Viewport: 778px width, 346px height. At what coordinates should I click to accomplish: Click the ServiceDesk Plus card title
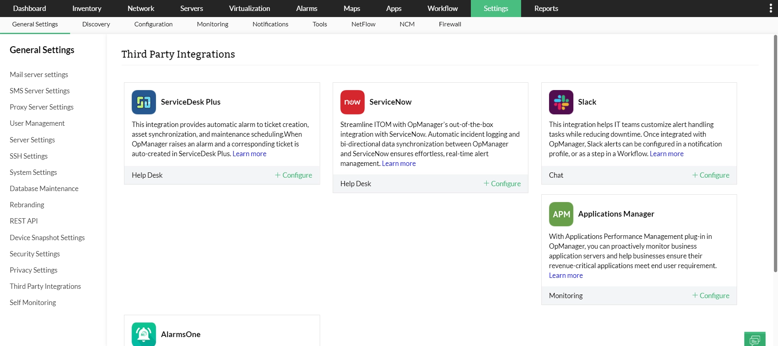190,102
